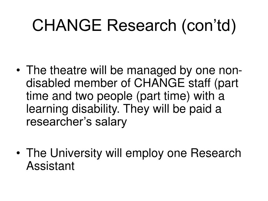Click the word 'managed' in the first bullet
268x201 pixels.
[x=151, y=71]
